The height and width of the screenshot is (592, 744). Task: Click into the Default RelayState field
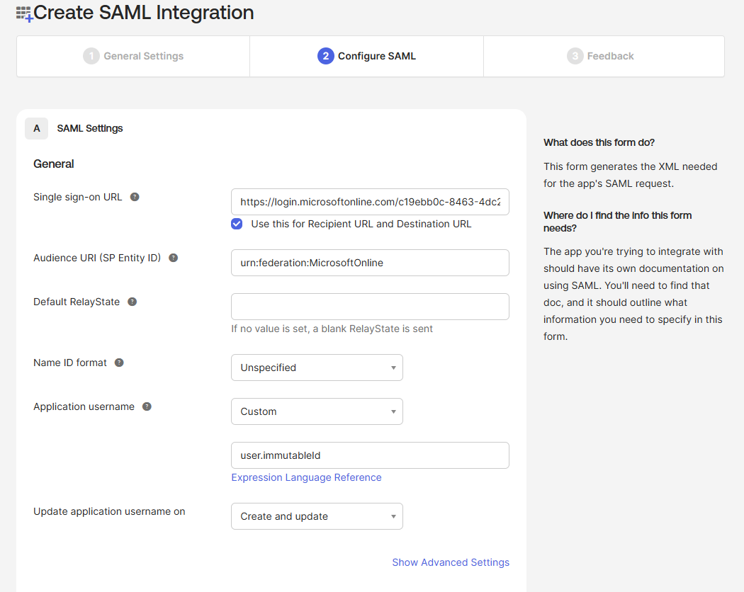click(x=370, y=307)
